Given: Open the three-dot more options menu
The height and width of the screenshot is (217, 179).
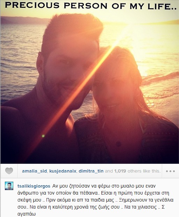Looking at the screenshot, I should pyautogui.click(x=170, y=171).
